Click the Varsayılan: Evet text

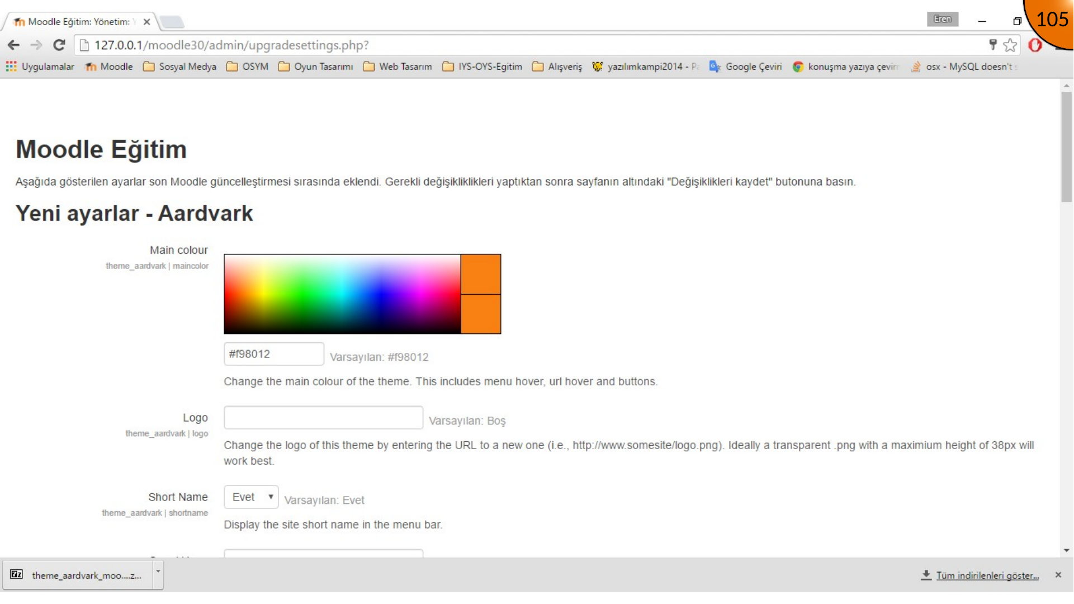point(324,500)
